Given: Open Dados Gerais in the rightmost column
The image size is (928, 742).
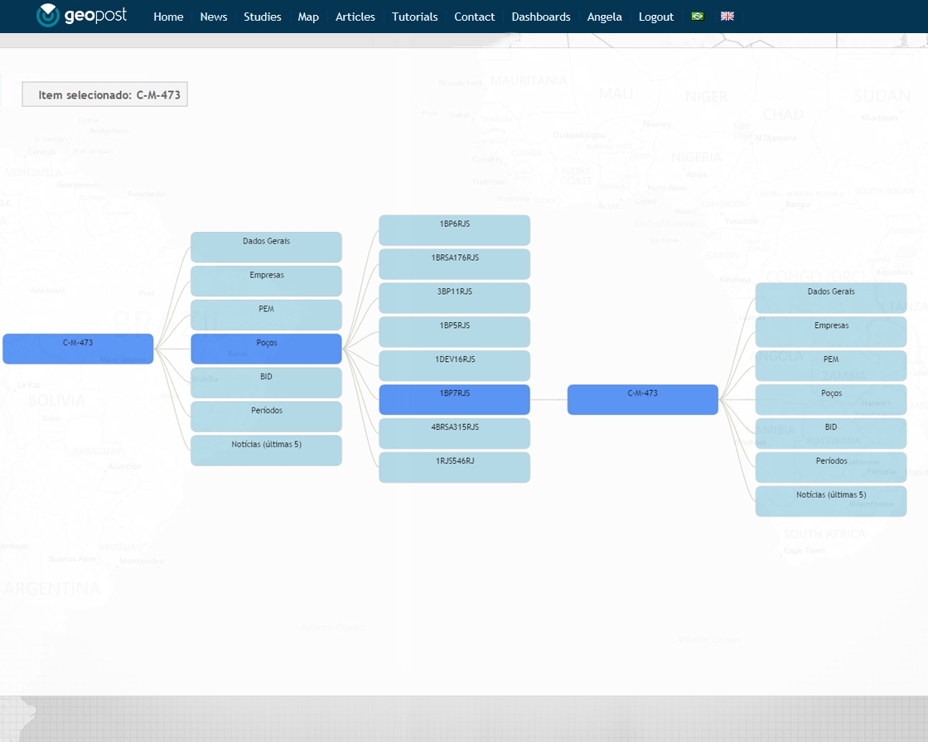Looking at the screenshot, I should coord(831,297).
